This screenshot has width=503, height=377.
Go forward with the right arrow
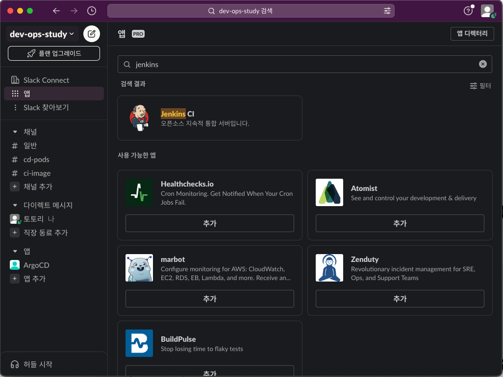click(74, 11)
